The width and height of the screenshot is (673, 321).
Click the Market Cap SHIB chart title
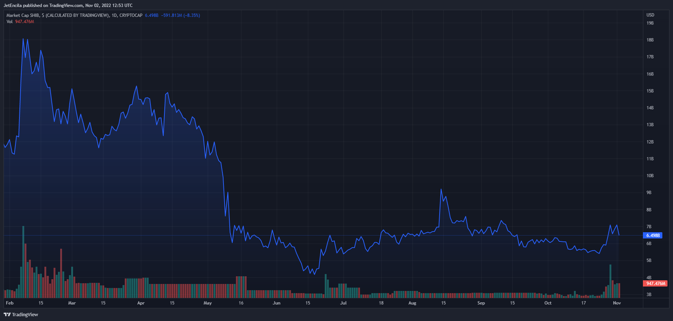74,15
